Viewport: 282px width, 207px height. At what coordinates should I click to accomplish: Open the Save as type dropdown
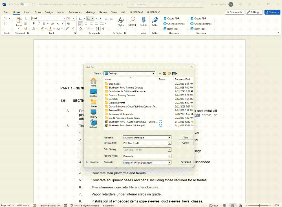click(169, 143)
